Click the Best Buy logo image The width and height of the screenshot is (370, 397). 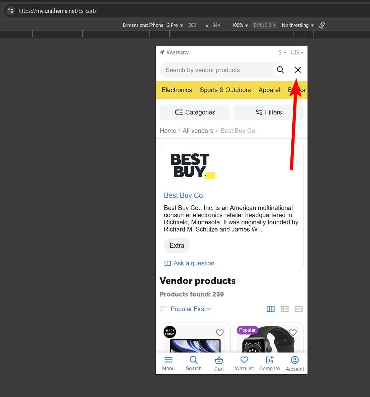pyautogui.click(x=193, y=166)
